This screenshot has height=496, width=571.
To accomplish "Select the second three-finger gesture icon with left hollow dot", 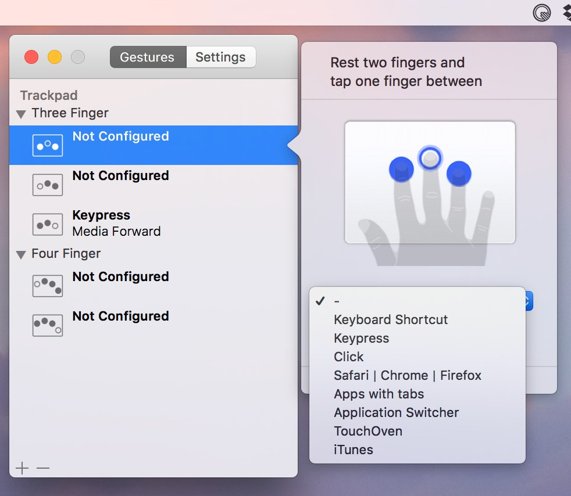I will coord(47,185).
